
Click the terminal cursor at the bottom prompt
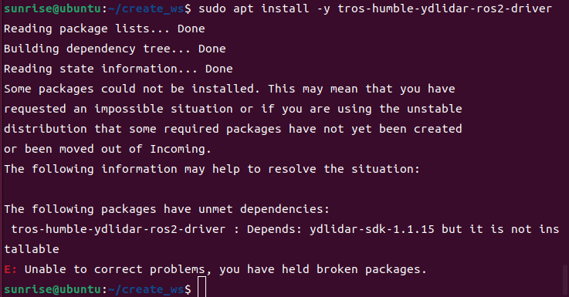tap(202, 287)
